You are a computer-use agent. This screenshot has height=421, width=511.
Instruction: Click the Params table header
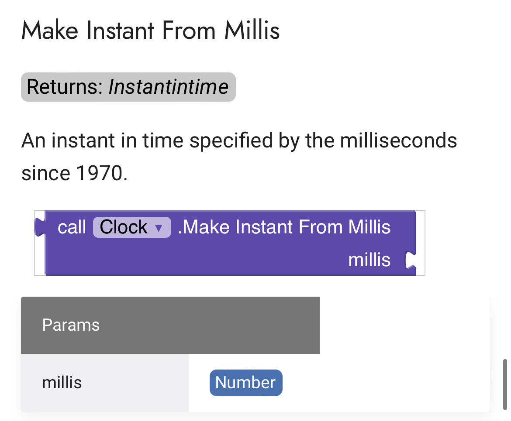click(170, 325)
